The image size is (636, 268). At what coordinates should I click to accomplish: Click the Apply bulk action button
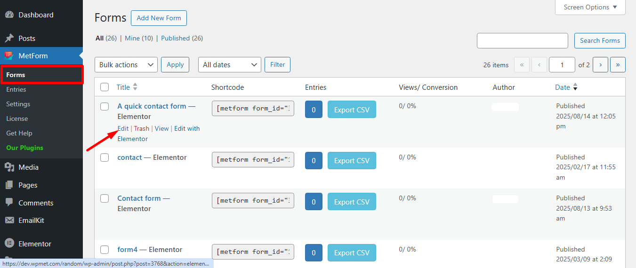[x=175, y=65]
